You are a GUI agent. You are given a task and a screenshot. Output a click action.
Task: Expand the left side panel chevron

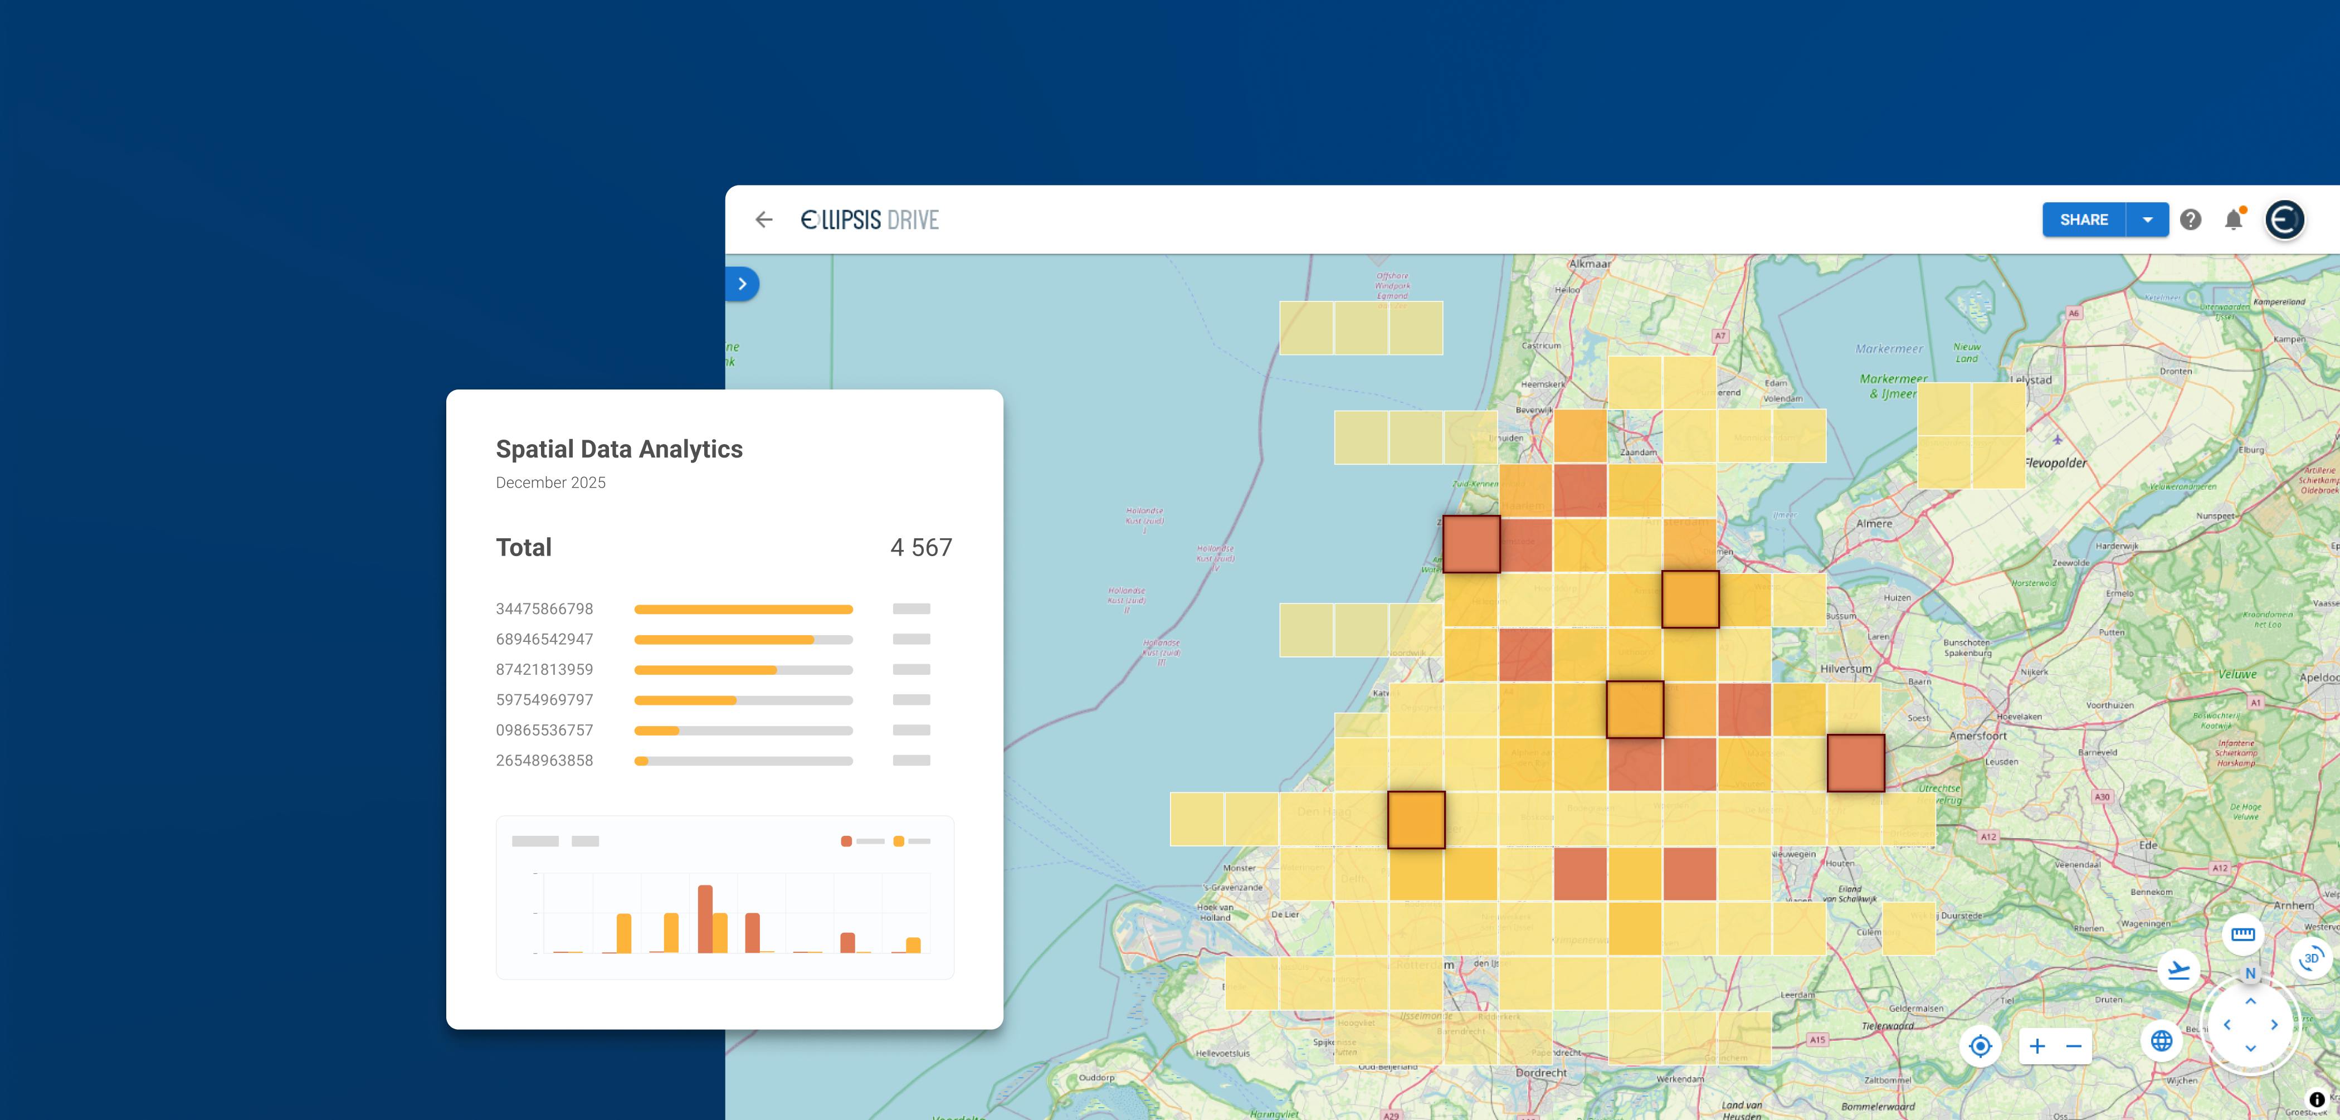[x=742, y=284]
